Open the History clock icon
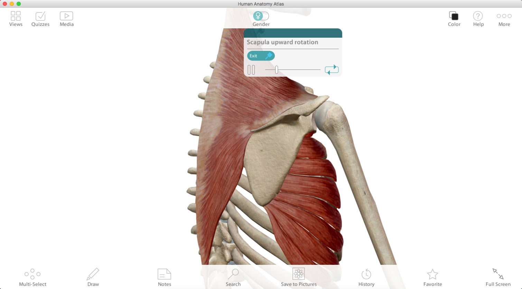Viewport: 522px width, 289px height. [x=366, y=274]
